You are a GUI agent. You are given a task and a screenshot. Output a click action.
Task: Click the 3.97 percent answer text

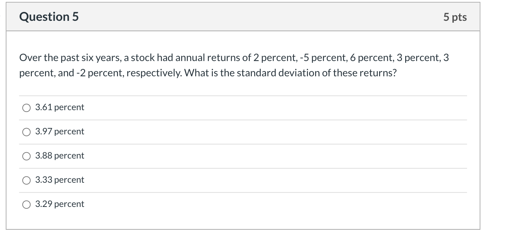(x=59, y=131)
